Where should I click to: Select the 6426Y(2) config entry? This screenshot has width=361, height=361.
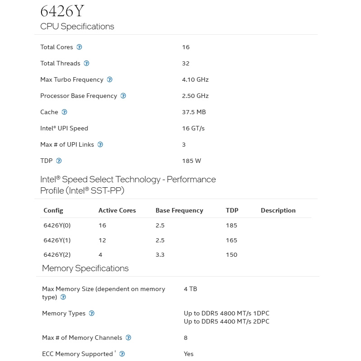(x=57, y=255)
